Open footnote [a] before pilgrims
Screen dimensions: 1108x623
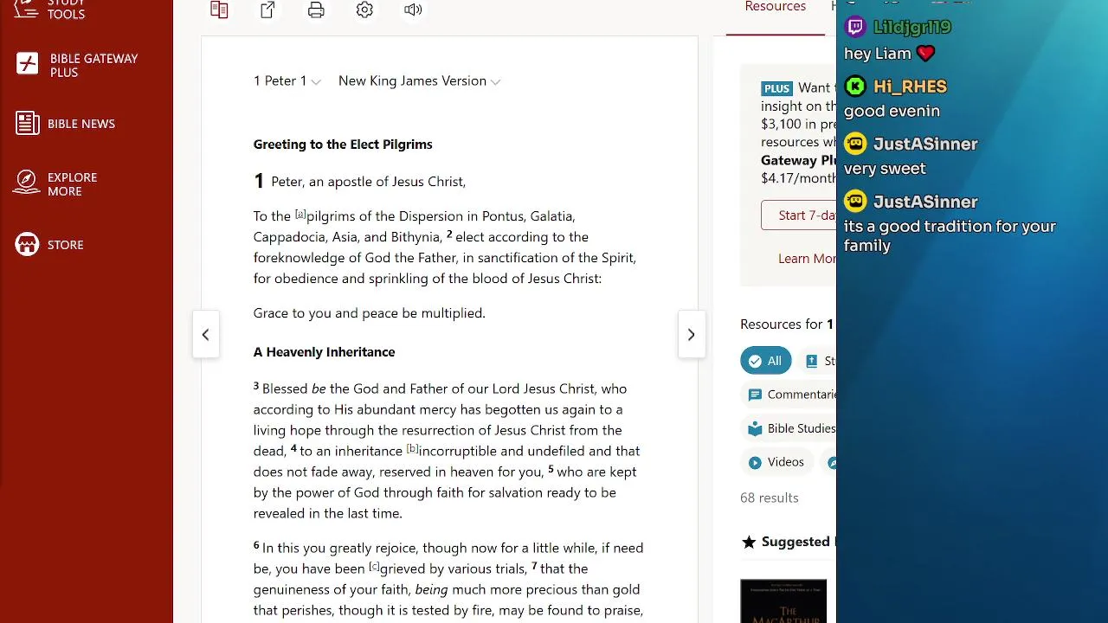(300, 214)
